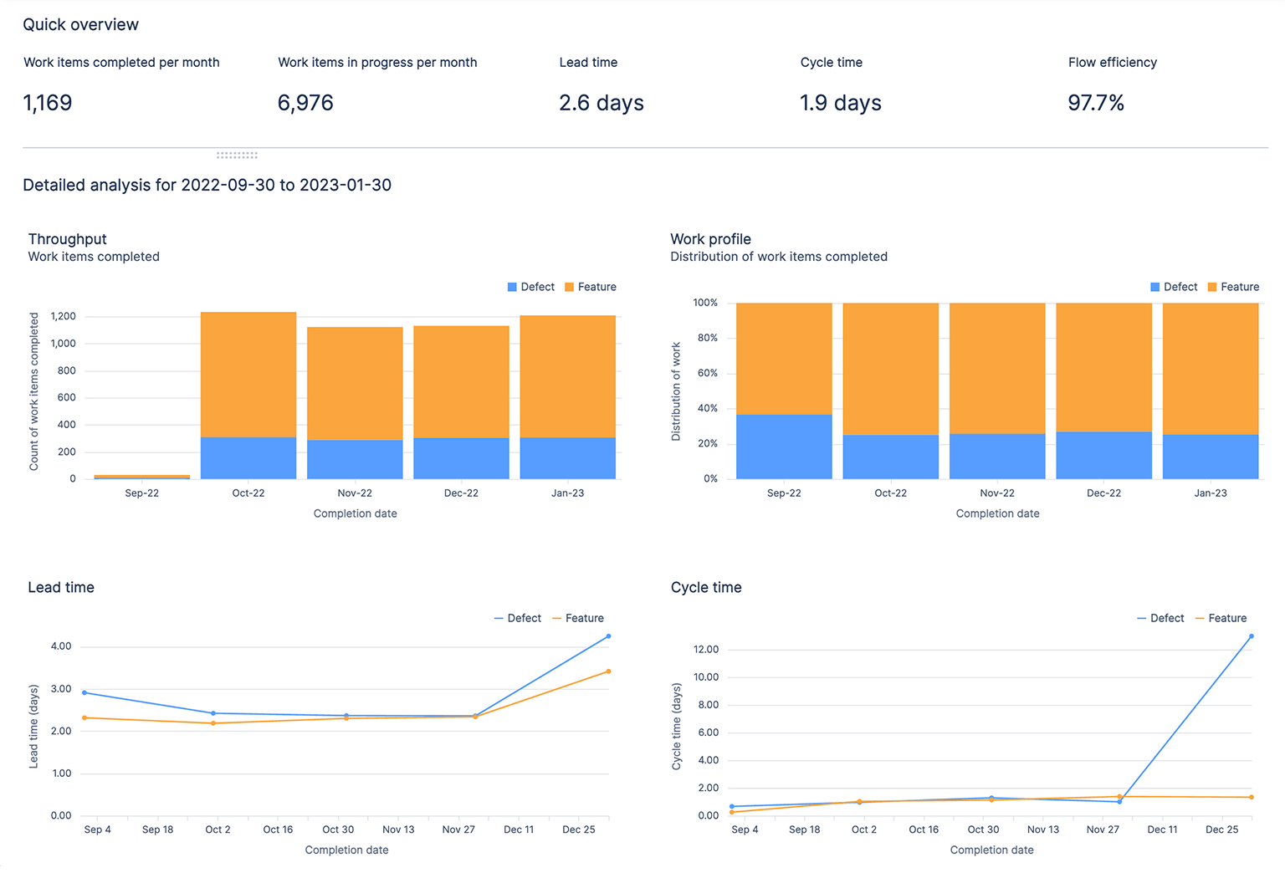Click the Jan-23 axis label in Throughput chart

point(568,493)
